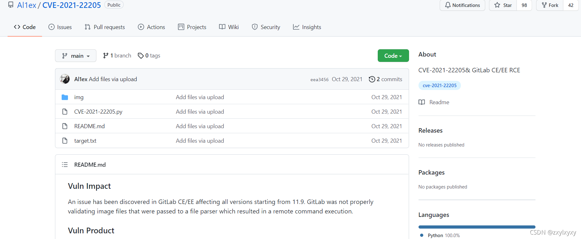Open the CVE-2021-22205.py file
Image resolution: width=581 pixels, height=239 pixels.
98,112
